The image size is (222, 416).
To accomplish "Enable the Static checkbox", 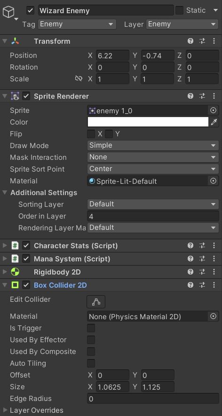I will click(180, 10).
